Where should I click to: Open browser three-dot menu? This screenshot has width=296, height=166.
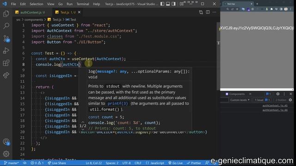coord(290,9)
